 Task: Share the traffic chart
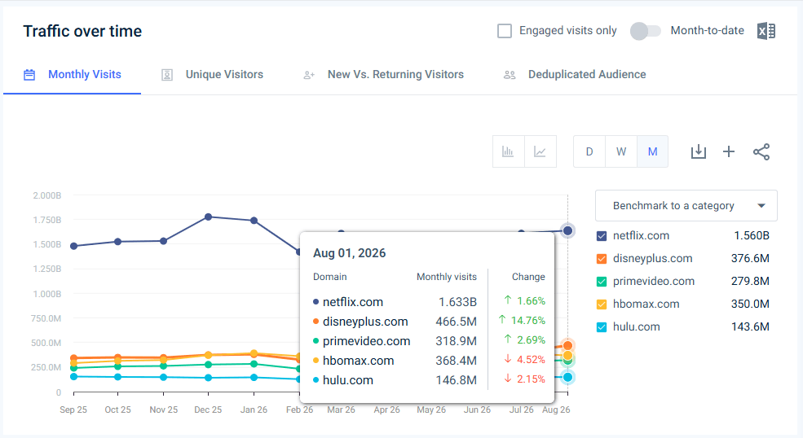(761, 151)
